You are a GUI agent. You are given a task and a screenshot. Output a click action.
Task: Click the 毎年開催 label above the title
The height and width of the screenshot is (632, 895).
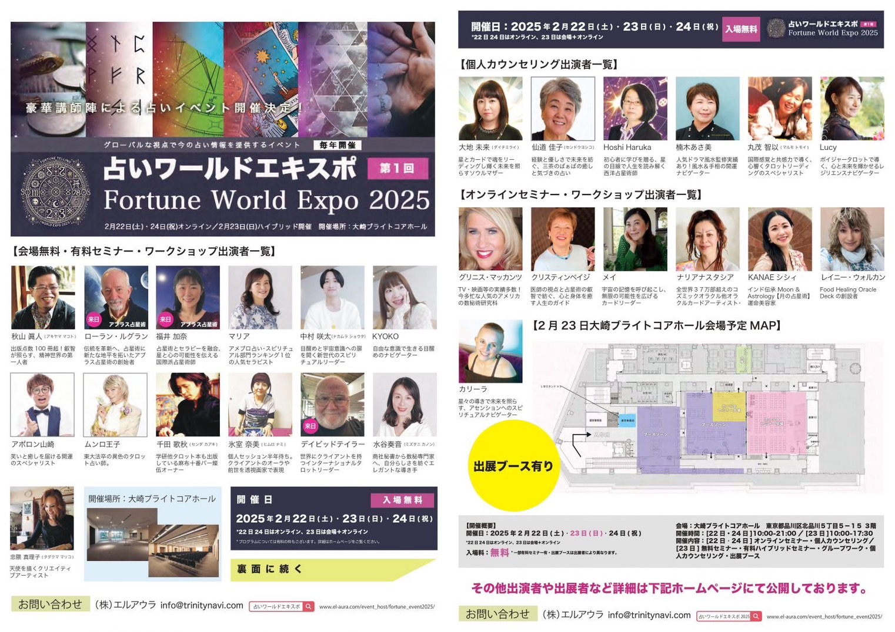click(338, 145)
